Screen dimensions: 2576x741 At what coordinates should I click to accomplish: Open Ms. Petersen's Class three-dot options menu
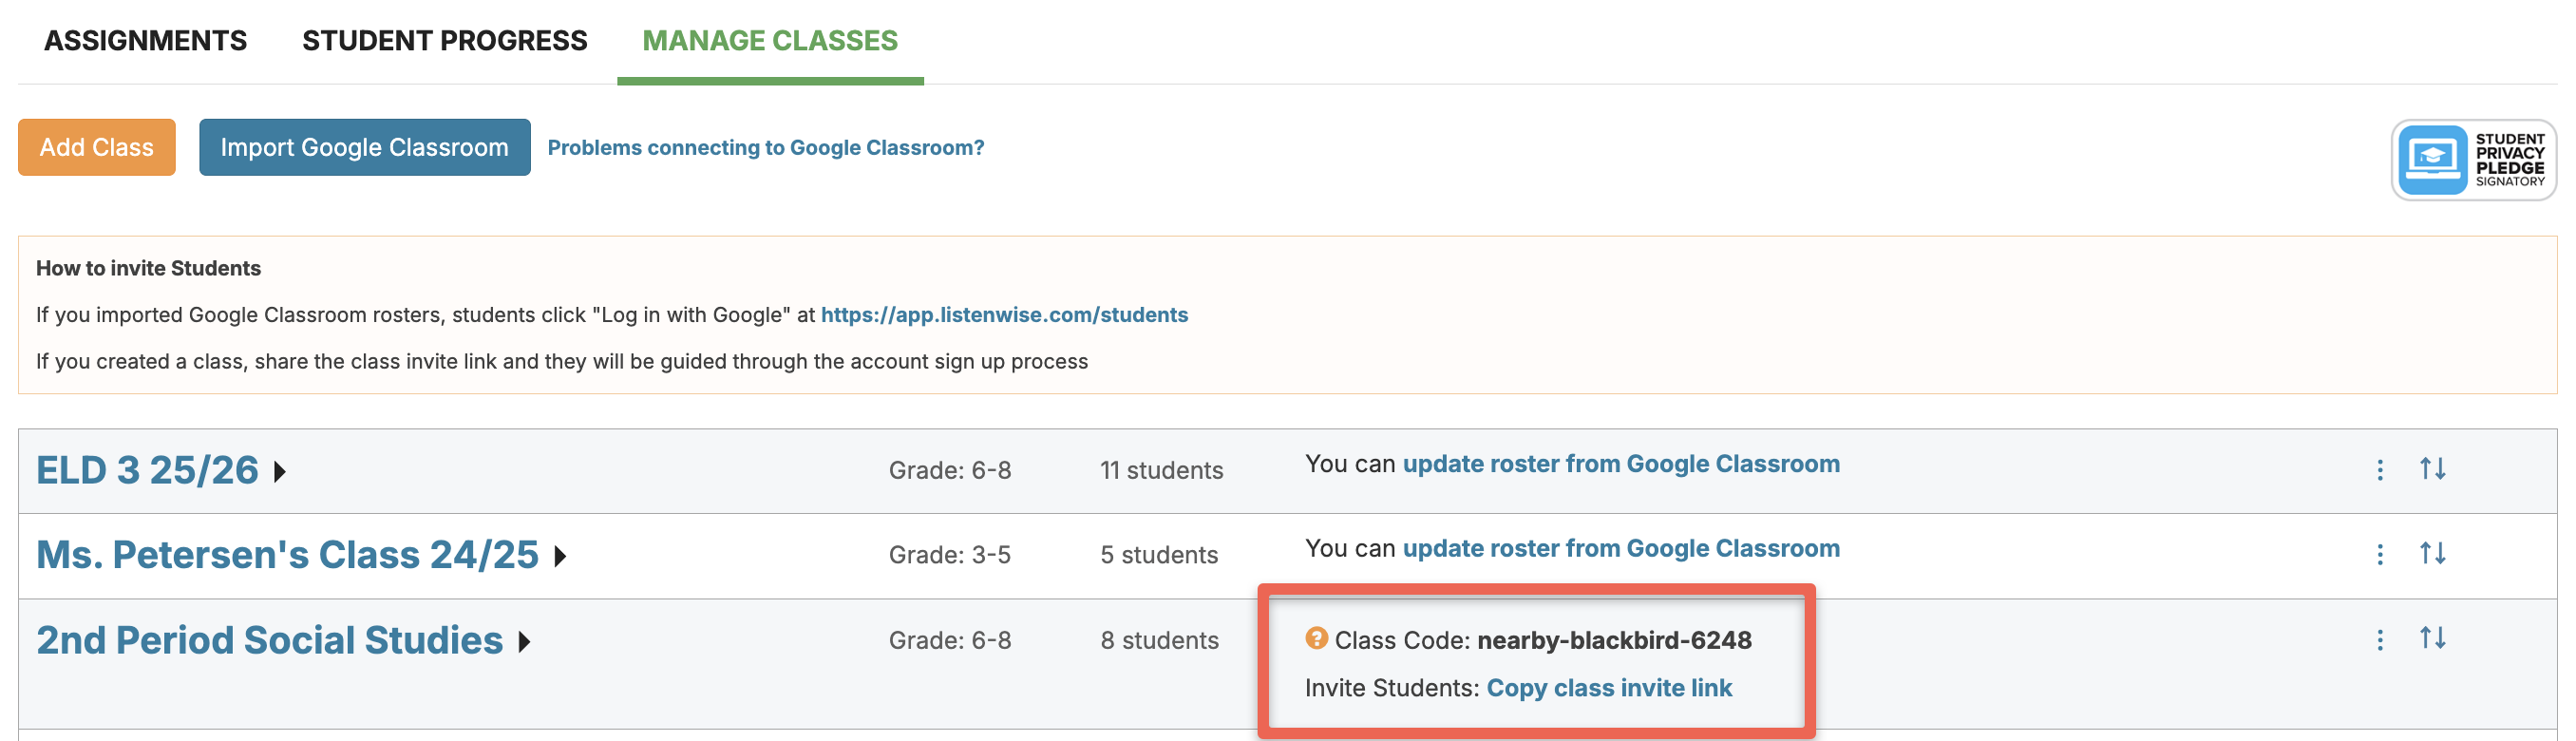(2380, 554)
